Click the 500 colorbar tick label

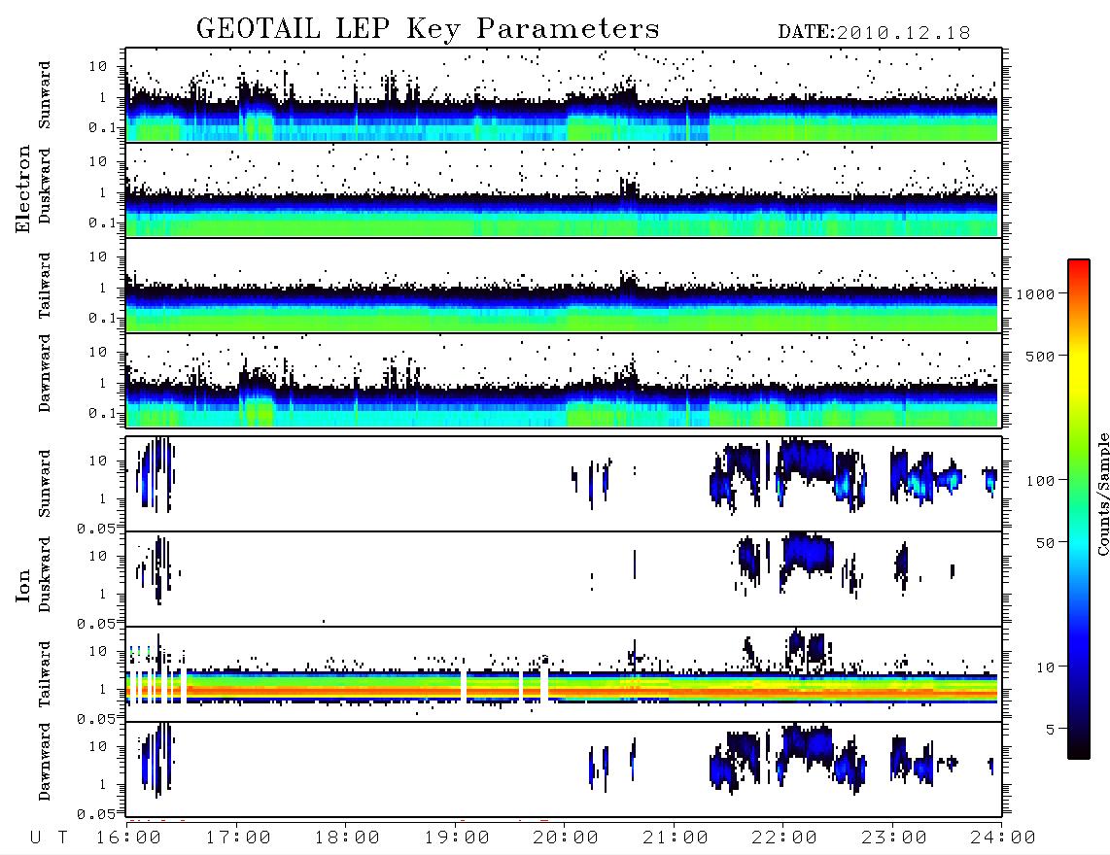click(1041, 356)
